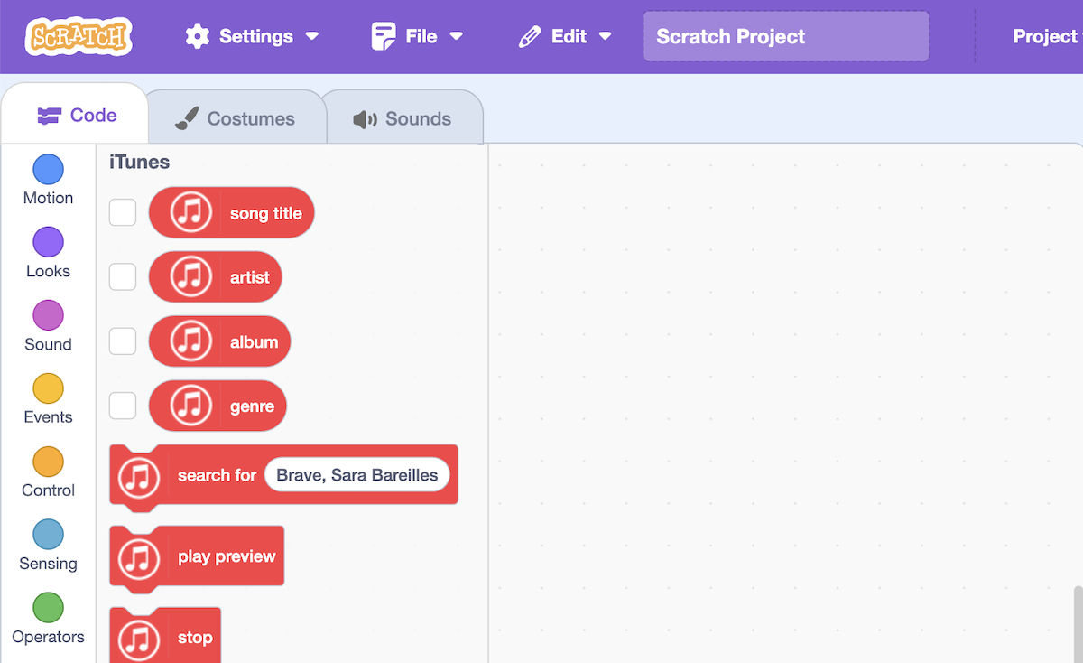
Task: Click the Motion category label
Action: [49, 198]
